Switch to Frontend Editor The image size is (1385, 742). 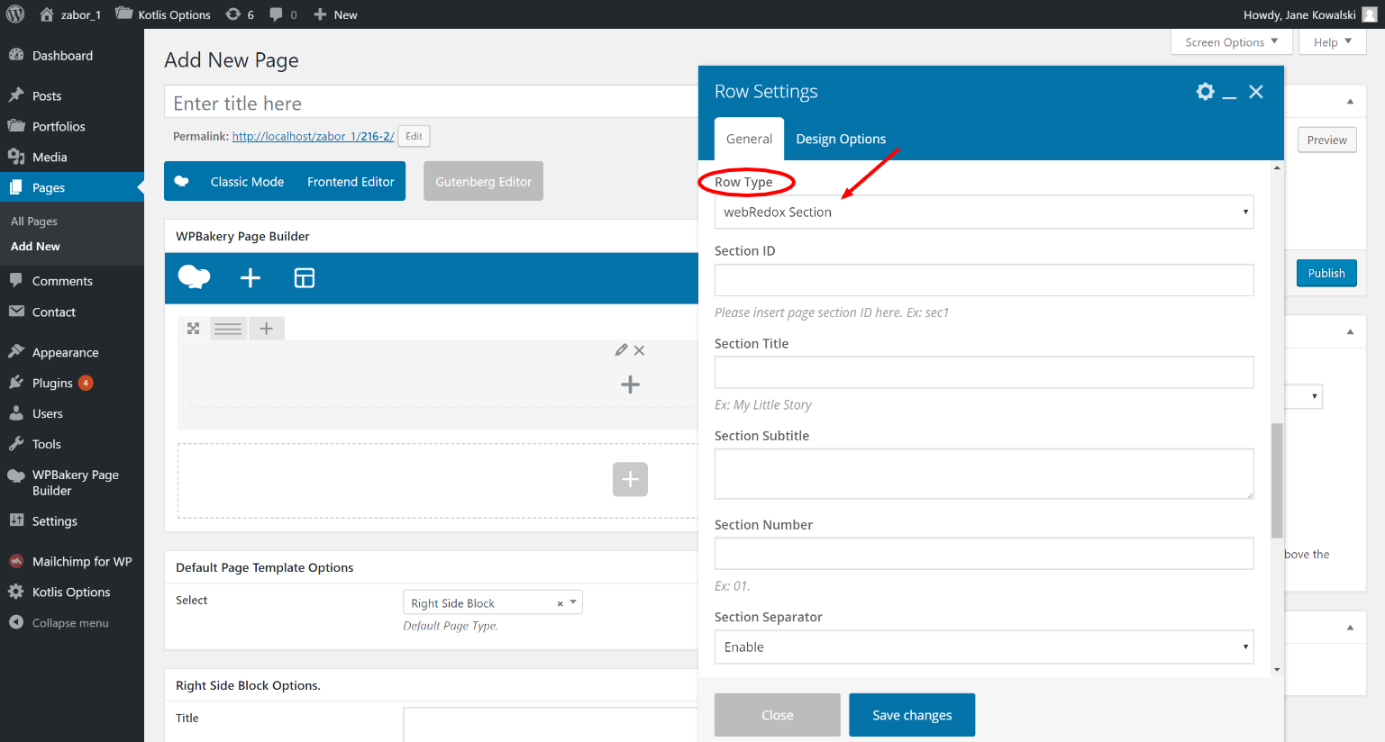(351, 182)
